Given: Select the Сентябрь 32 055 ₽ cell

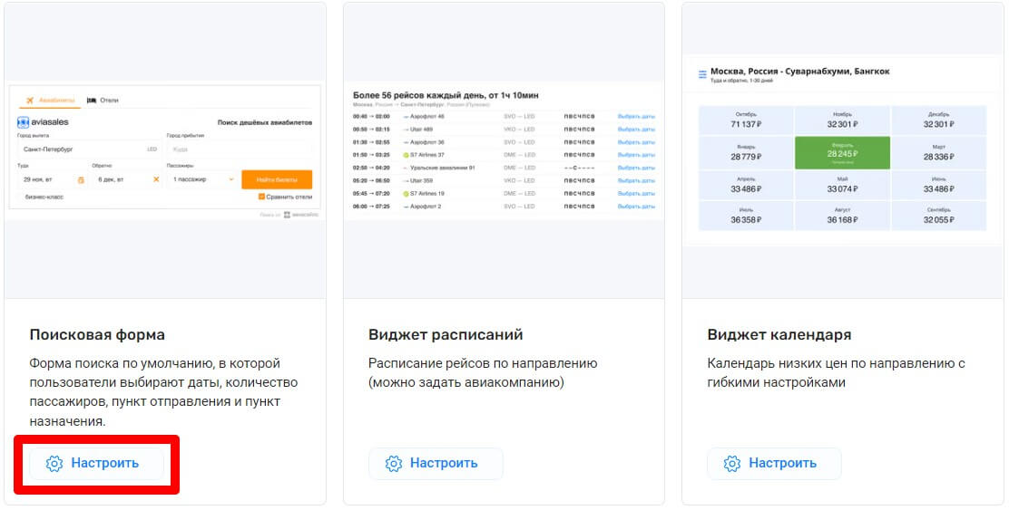Looking at the screenshot, I should (x=939, y=216).
